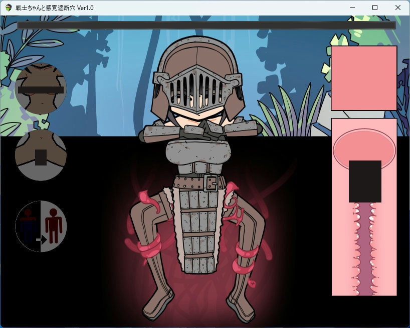Toggle the blue and red figure swap icon

[41, 226]
